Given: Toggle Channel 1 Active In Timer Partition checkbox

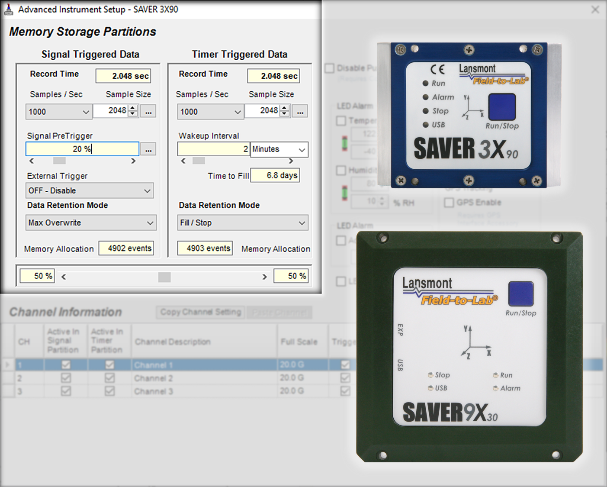Looking at the screenshot, I should pos(109,365).
